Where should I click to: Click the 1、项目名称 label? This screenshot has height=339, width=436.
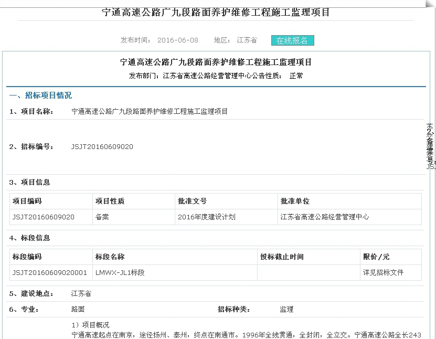tap(31, 112)
